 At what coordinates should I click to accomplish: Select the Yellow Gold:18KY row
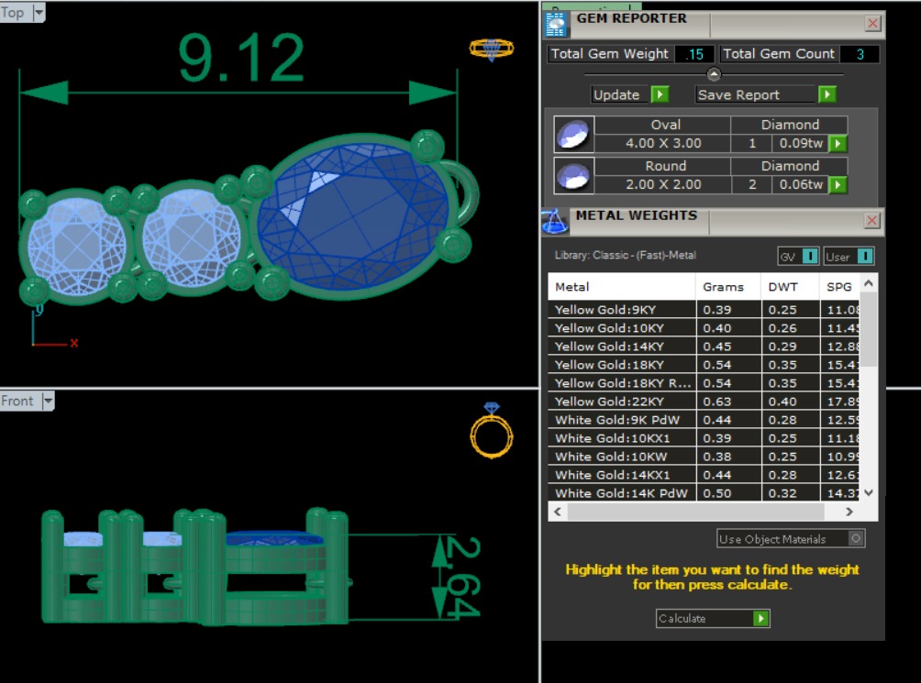point(704,364)
